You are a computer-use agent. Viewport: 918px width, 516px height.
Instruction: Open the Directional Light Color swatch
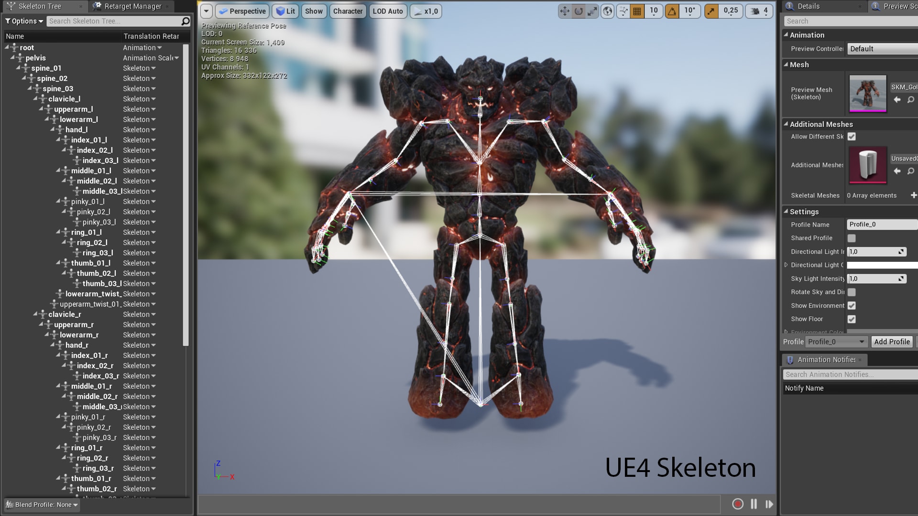[x=881, y=265]
